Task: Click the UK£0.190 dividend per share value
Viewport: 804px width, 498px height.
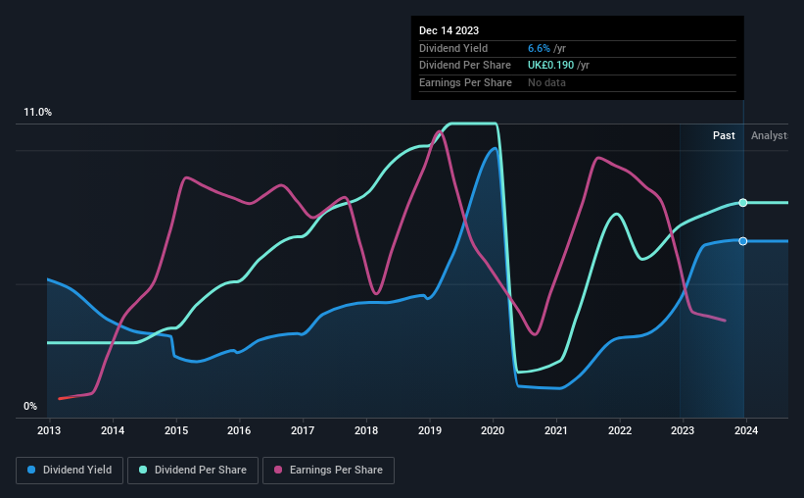Action: 550,66
